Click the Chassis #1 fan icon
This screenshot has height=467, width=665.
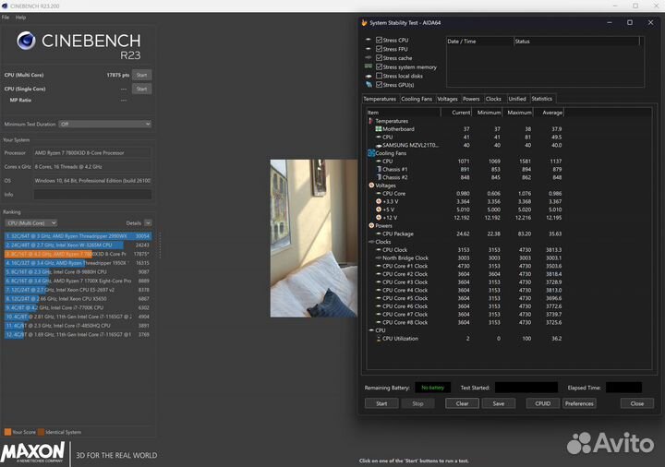pos(379,169)
